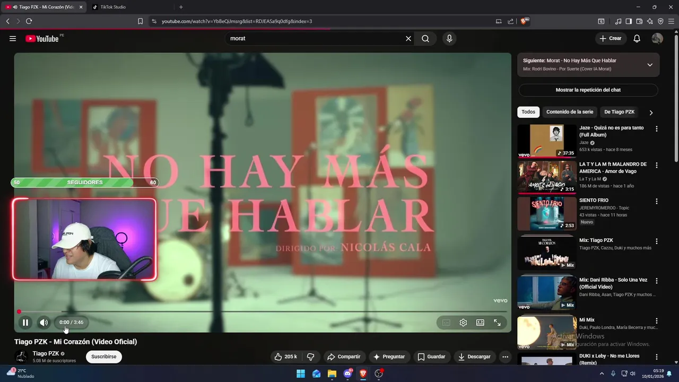Open Mix: Tiago PZK playlist title
The height and width of the screenshot is (382, 679).
tap(596, 240)
